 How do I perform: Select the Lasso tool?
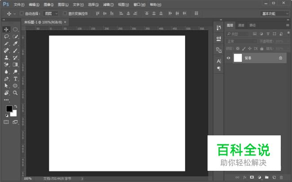coord(6,36)
